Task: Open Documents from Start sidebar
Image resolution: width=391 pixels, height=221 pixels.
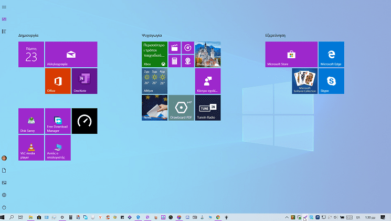Action: point(4,171)
